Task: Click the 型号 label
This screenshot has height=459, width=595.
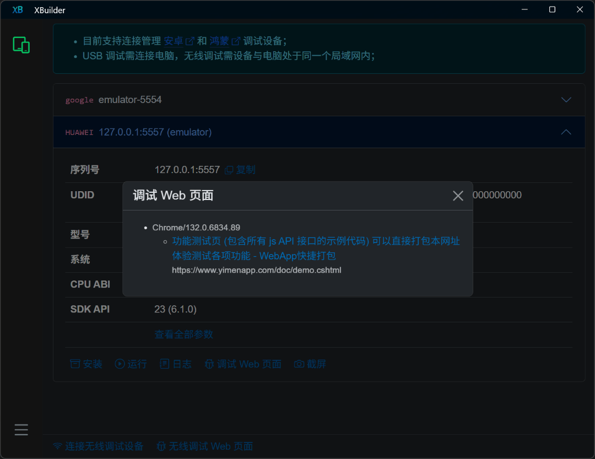Action: tap(80, 235)
